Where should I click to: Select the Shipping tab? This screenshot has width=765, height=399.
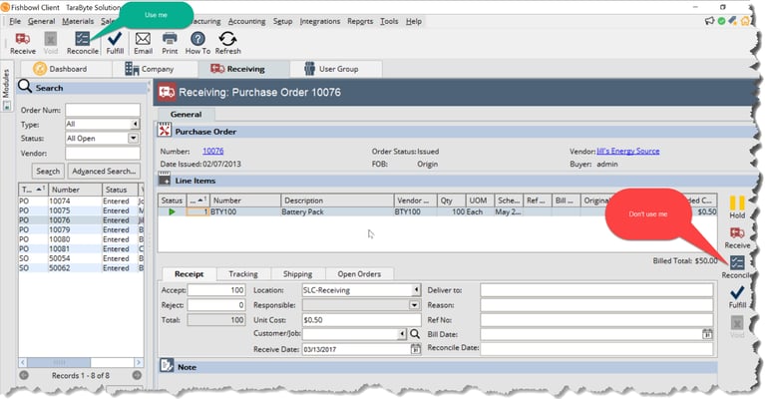click(x=297, y=273)
